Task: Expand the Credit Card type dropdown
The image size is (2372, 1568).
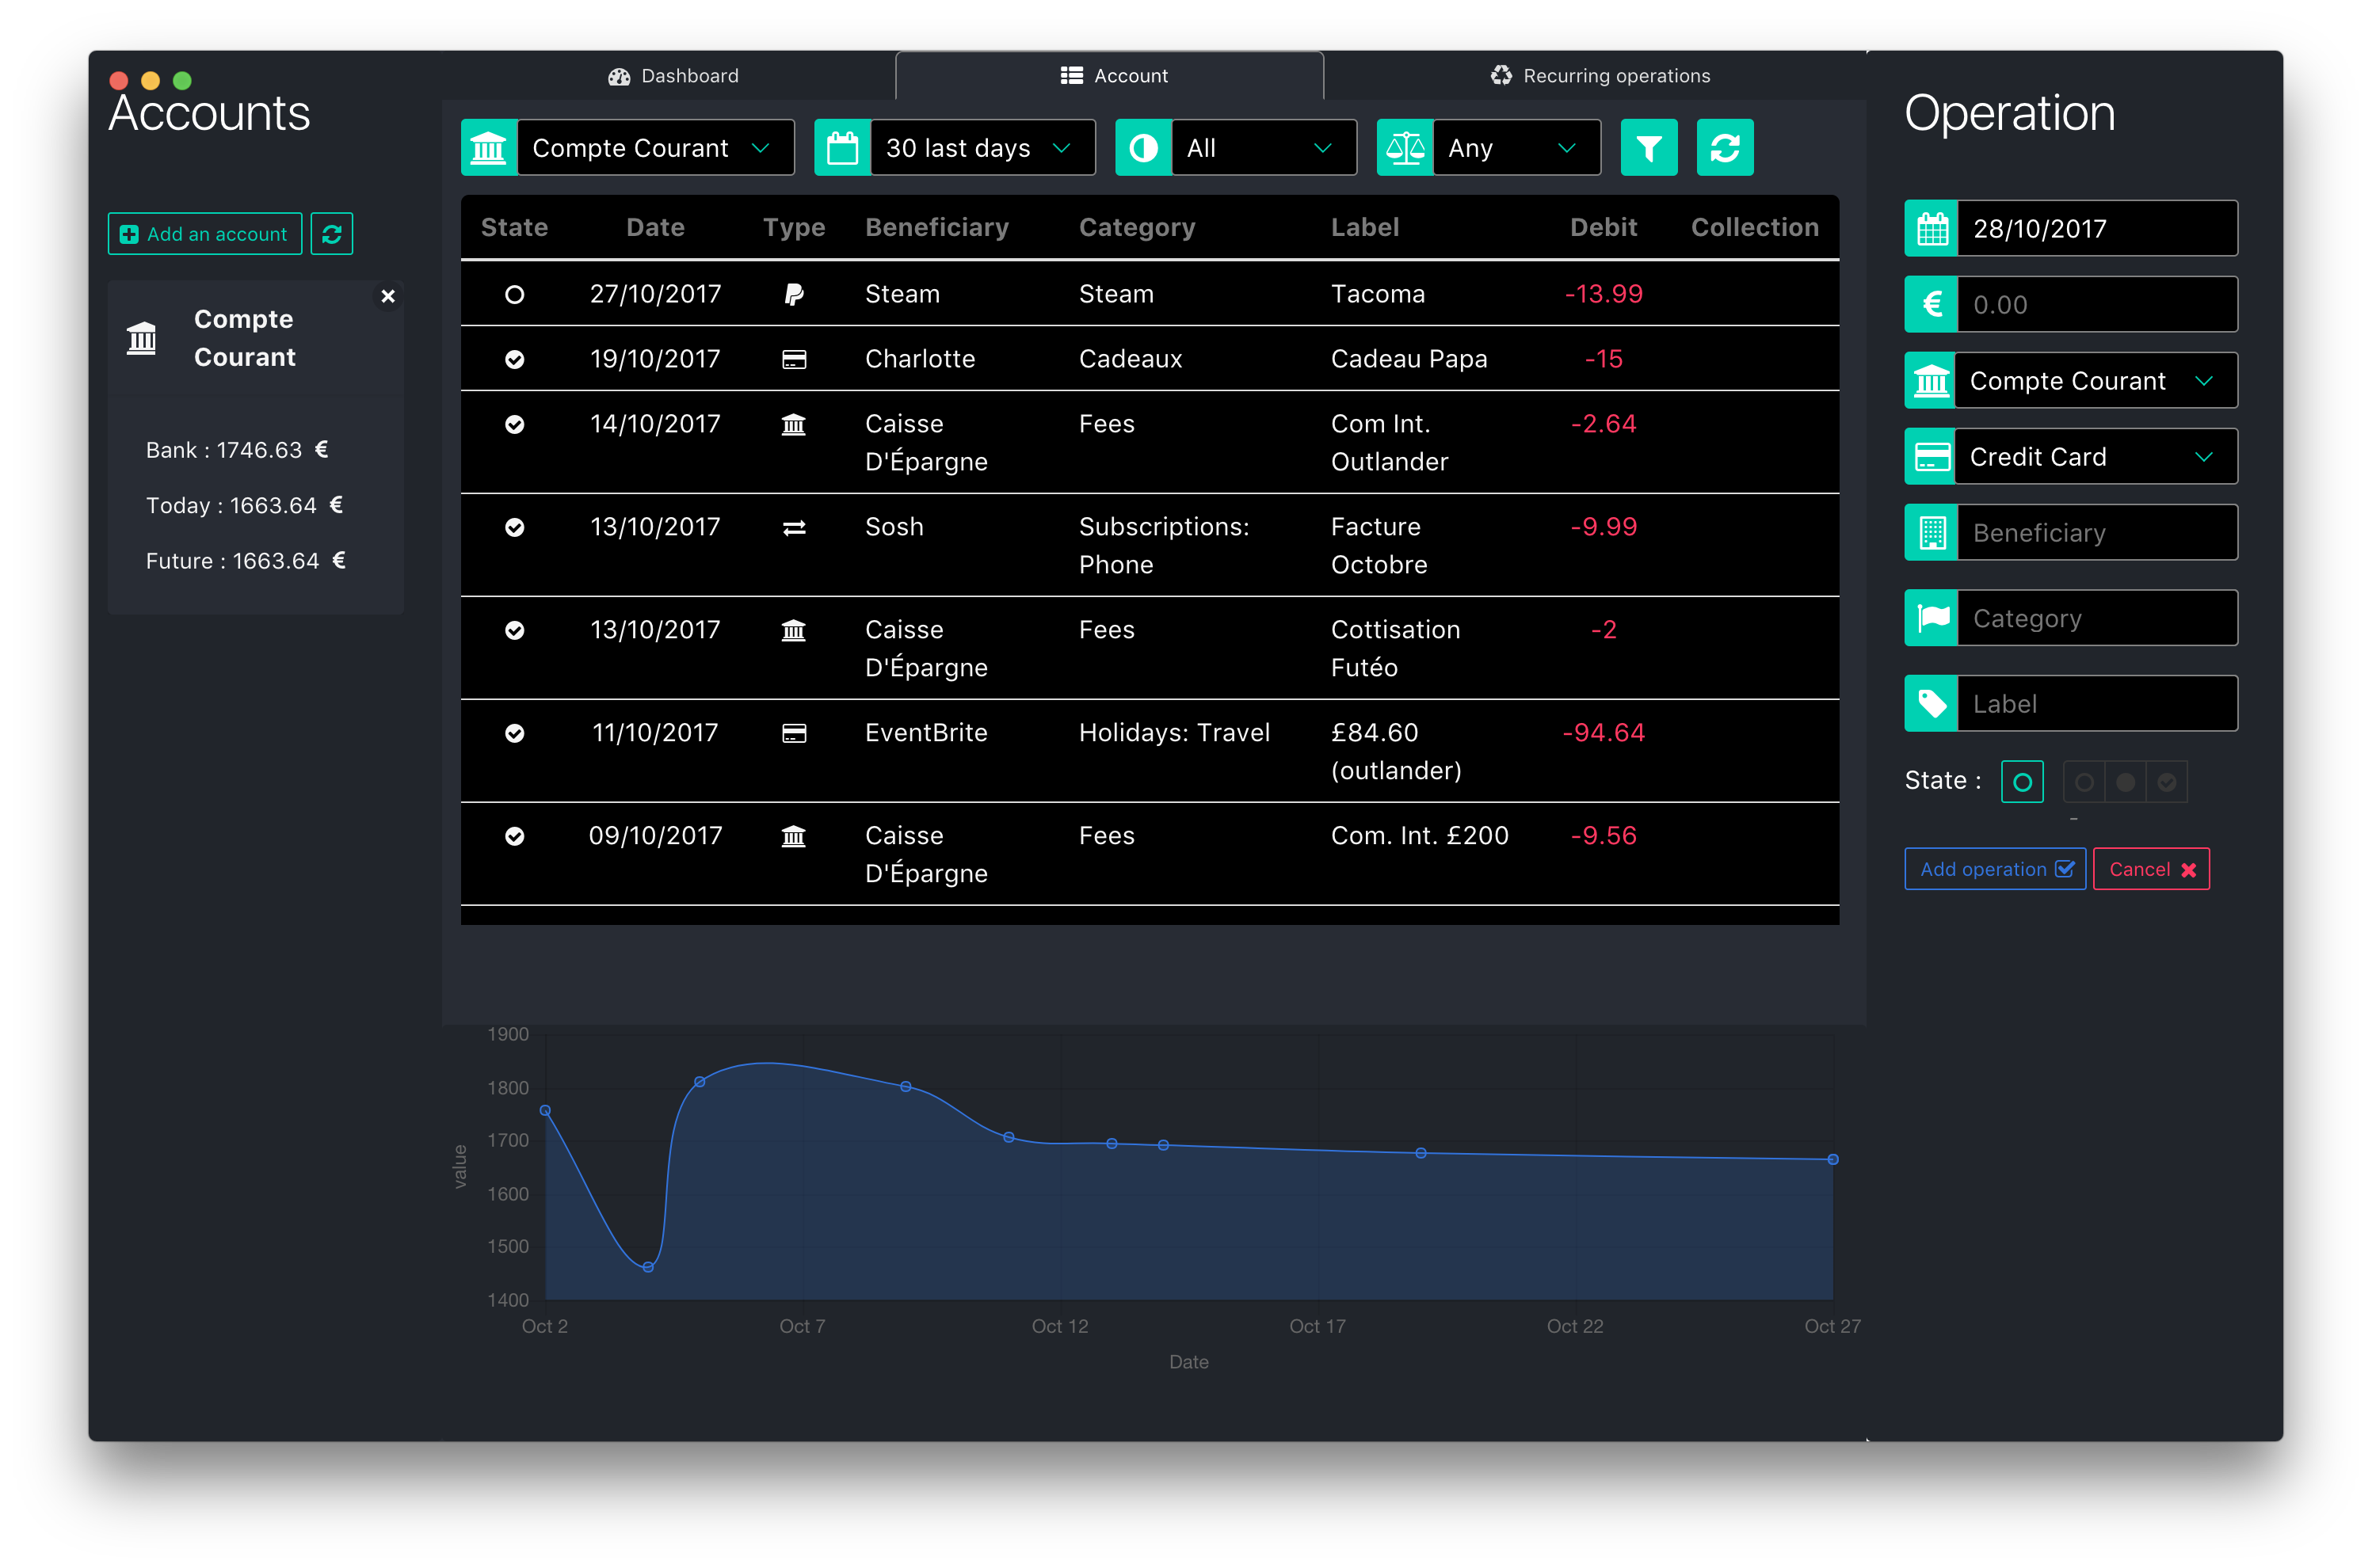Action: click(2095, 457)
